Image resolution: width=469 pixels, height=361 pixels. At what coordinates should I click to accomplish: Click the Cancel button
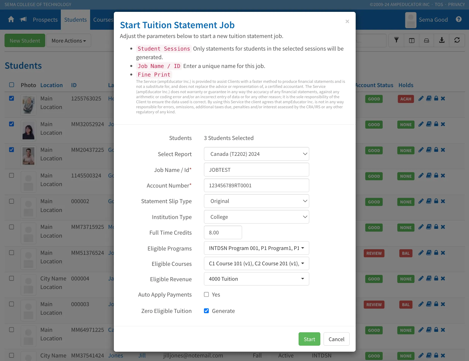(x=336, y=339)
